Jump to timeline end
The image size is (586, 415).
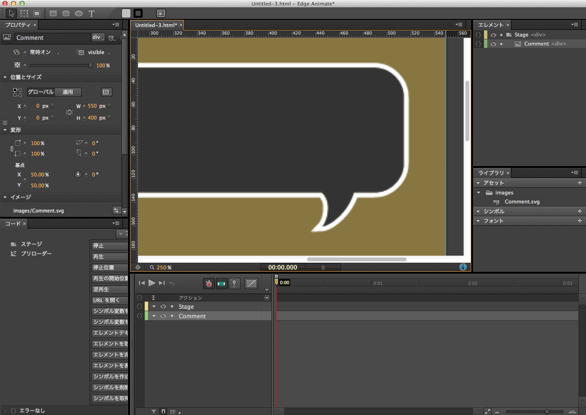pyautogui.click(x=162, y=283)
